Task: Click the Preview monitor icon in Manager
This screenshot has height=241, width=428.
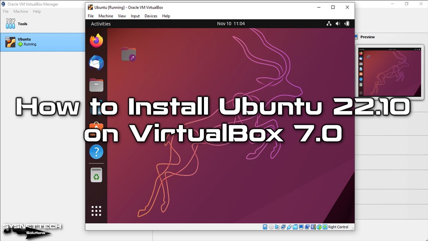Action: [356, 37]
